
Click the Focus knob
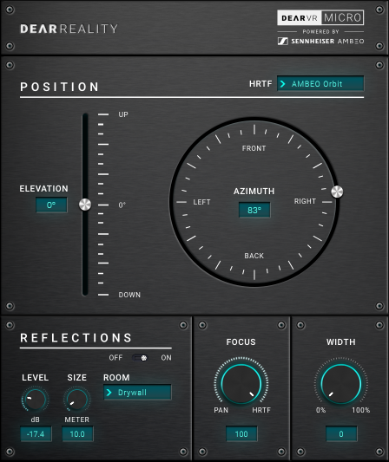click(x=241, y=384)
